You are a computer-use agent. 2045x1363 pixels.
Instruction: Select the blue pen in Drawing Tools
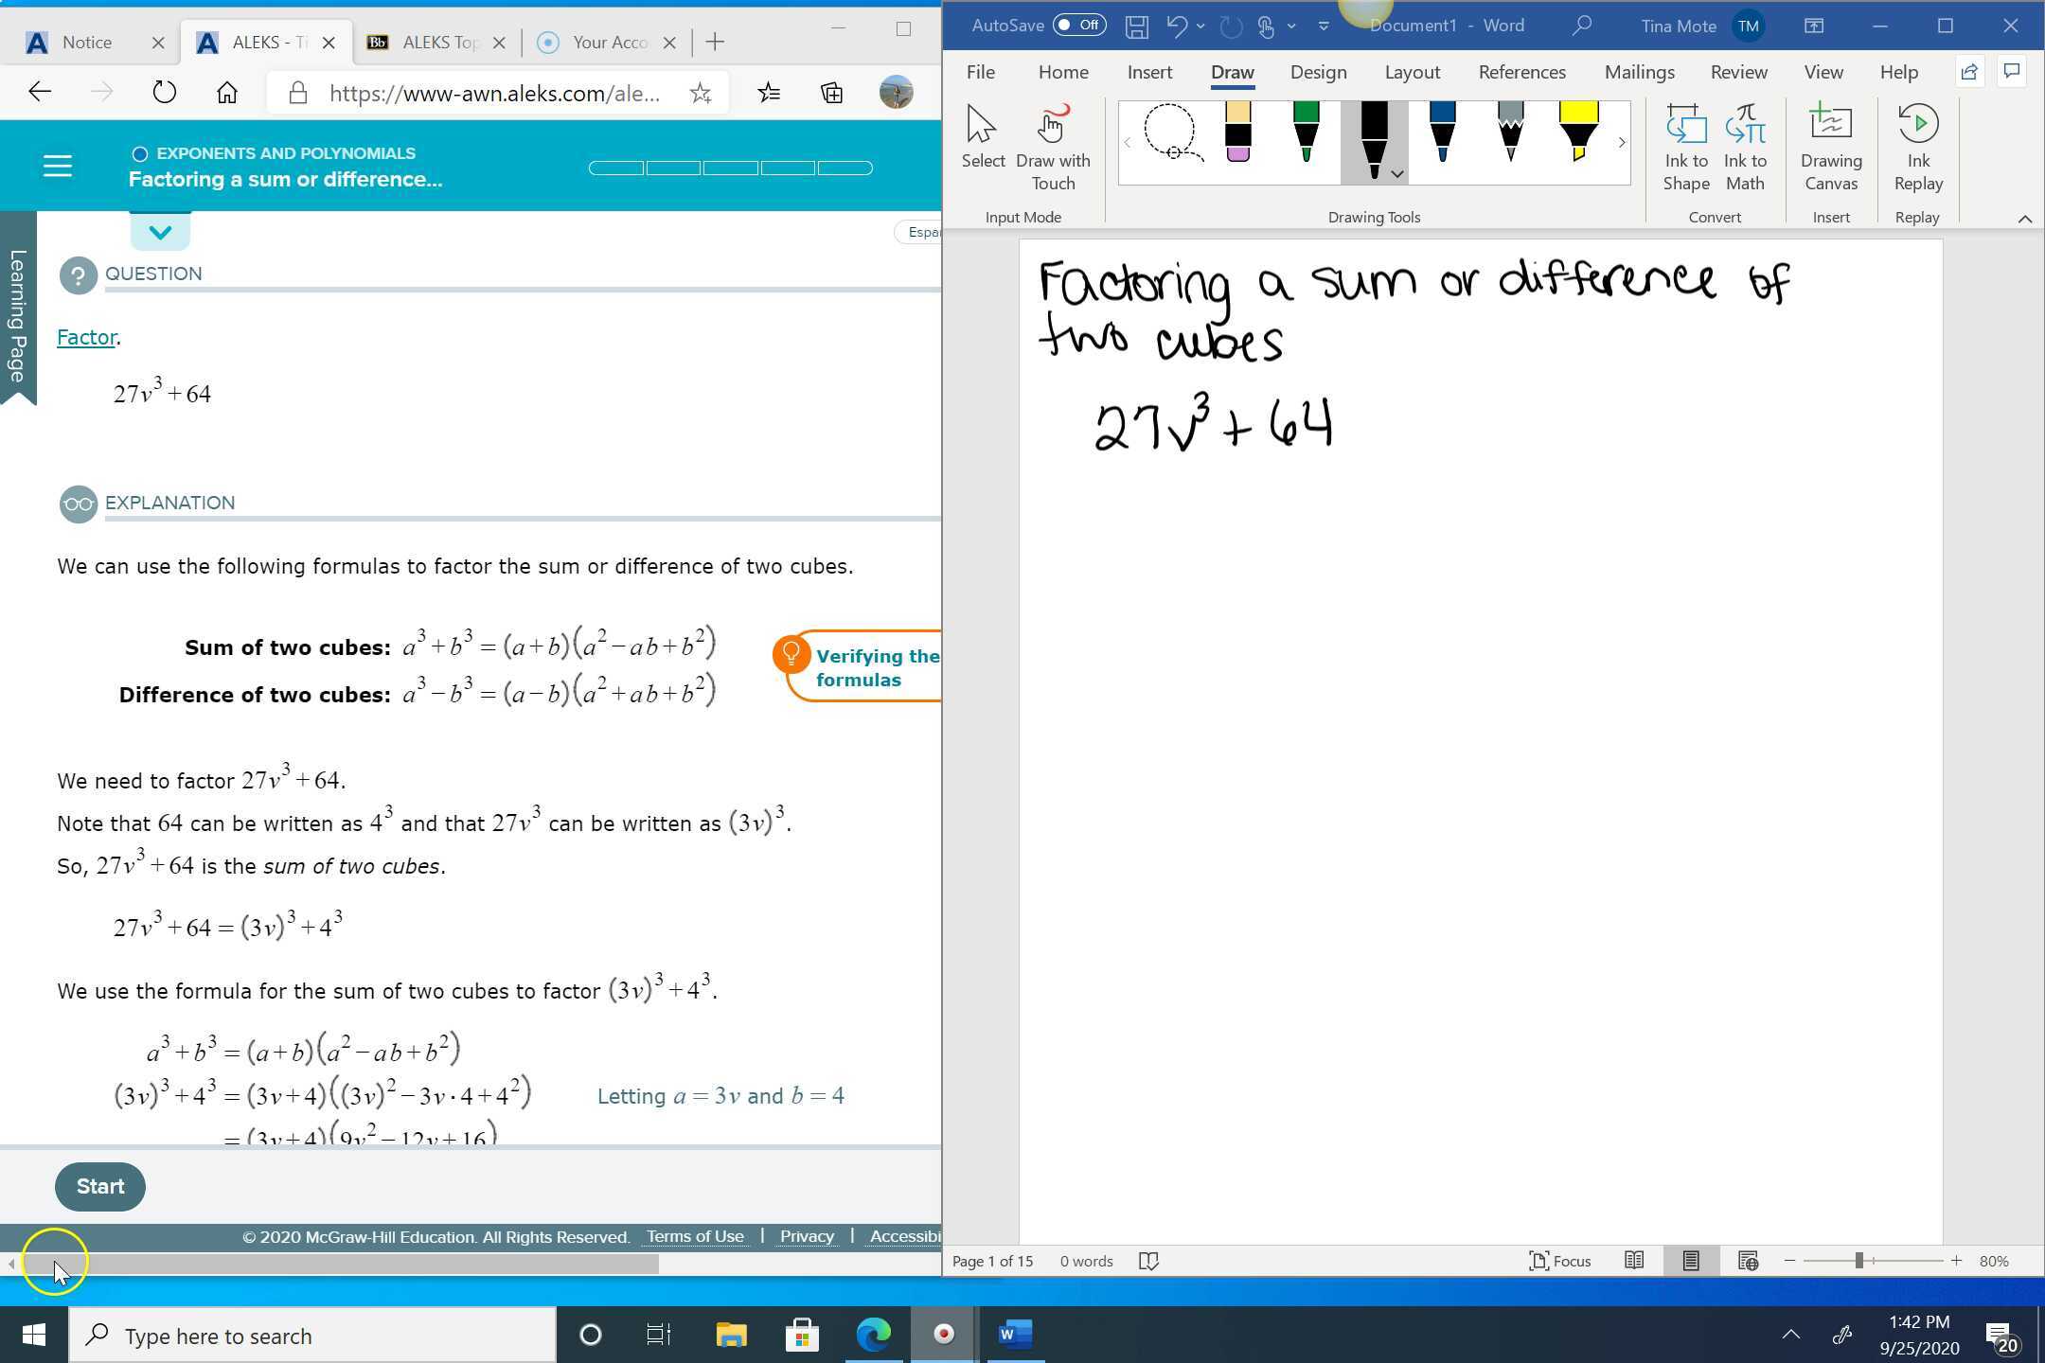pyautogui.click(x=1442, y=133)
